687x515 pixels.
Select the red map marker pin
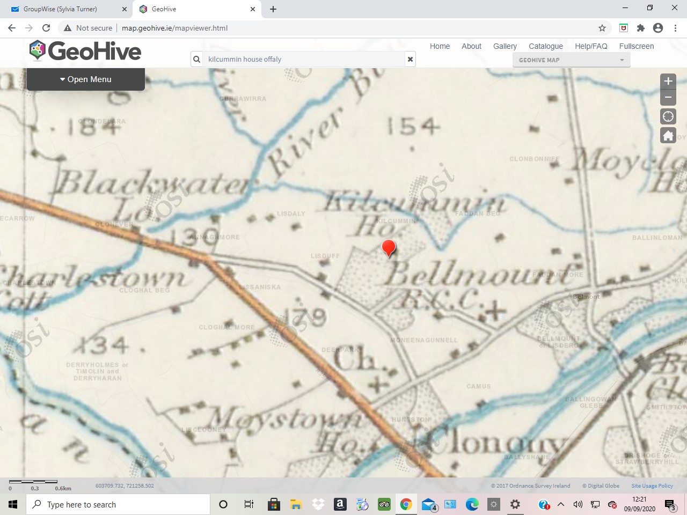point(389,248)
